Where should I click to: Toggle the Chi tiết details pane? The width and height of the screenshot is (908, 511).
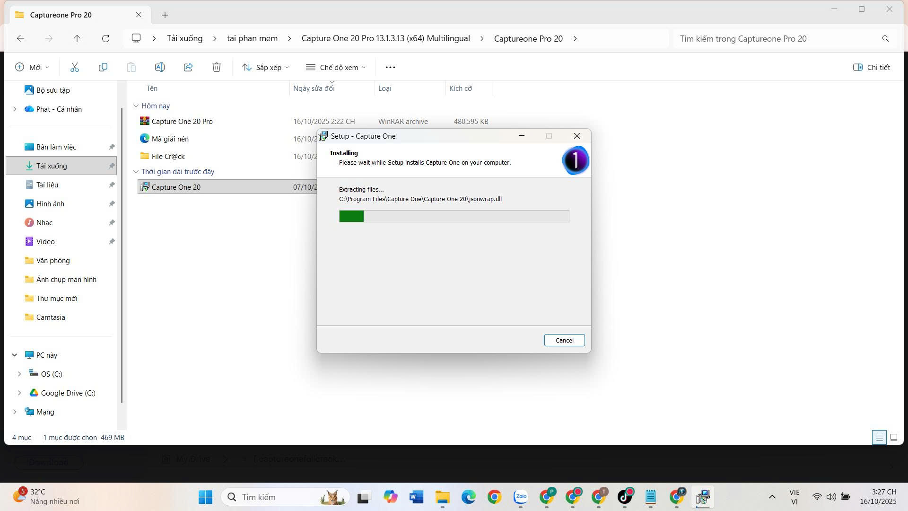871,67
